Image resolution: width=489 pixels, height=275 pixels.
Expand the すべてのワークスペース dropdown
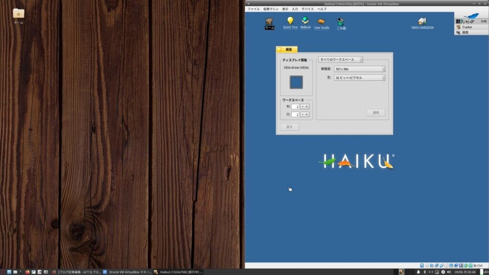tap(340, 60)
